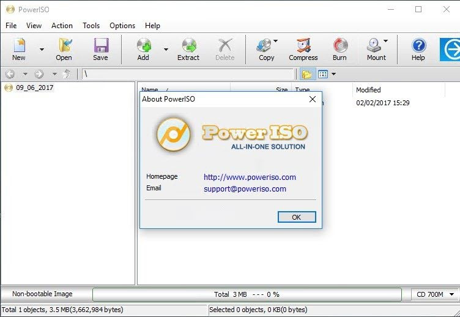The image size is (460, 317).
Task: Open the Back history dropdown
Action: pos(25,74)
